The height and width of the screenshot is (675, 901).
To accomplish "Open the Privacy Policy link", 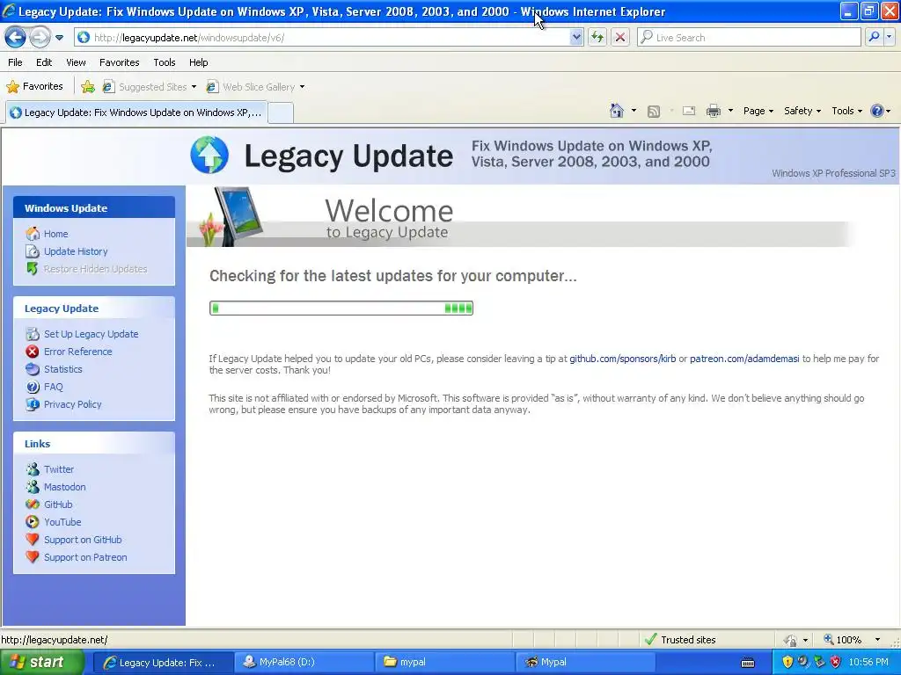I will (x=72, y=404).
